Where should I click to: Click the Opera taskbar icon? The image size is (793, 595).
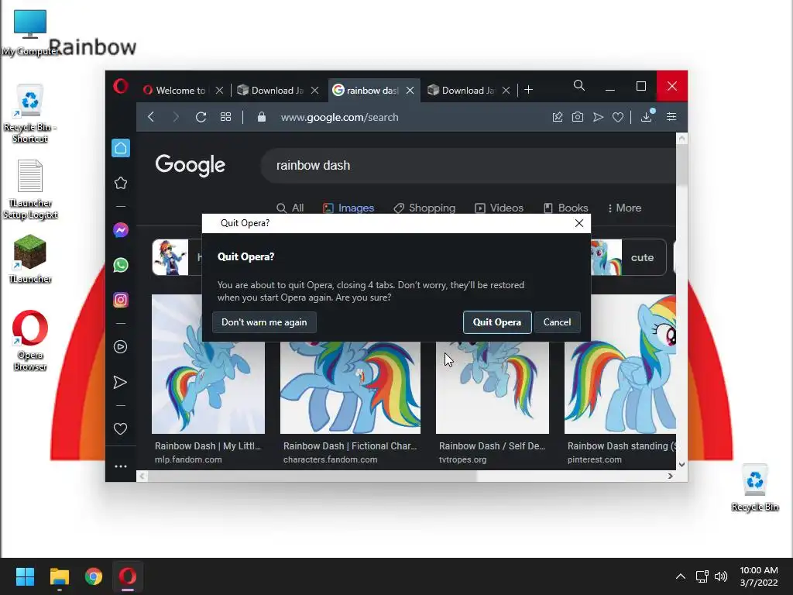[128, 576]
